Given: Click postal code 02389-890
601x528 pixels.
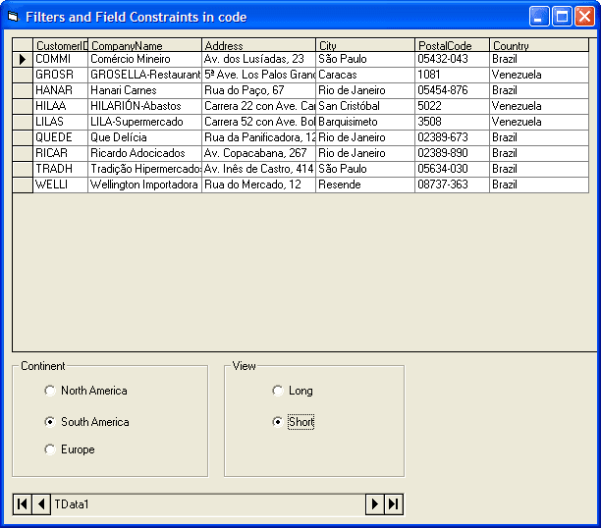Looking at the screenshot, I should coord(453,154).
